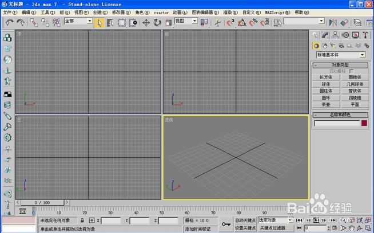The width and height of the screenshot is (374, 233).
Task: Click the 圆柱体 button
Action: coord(326,91)
